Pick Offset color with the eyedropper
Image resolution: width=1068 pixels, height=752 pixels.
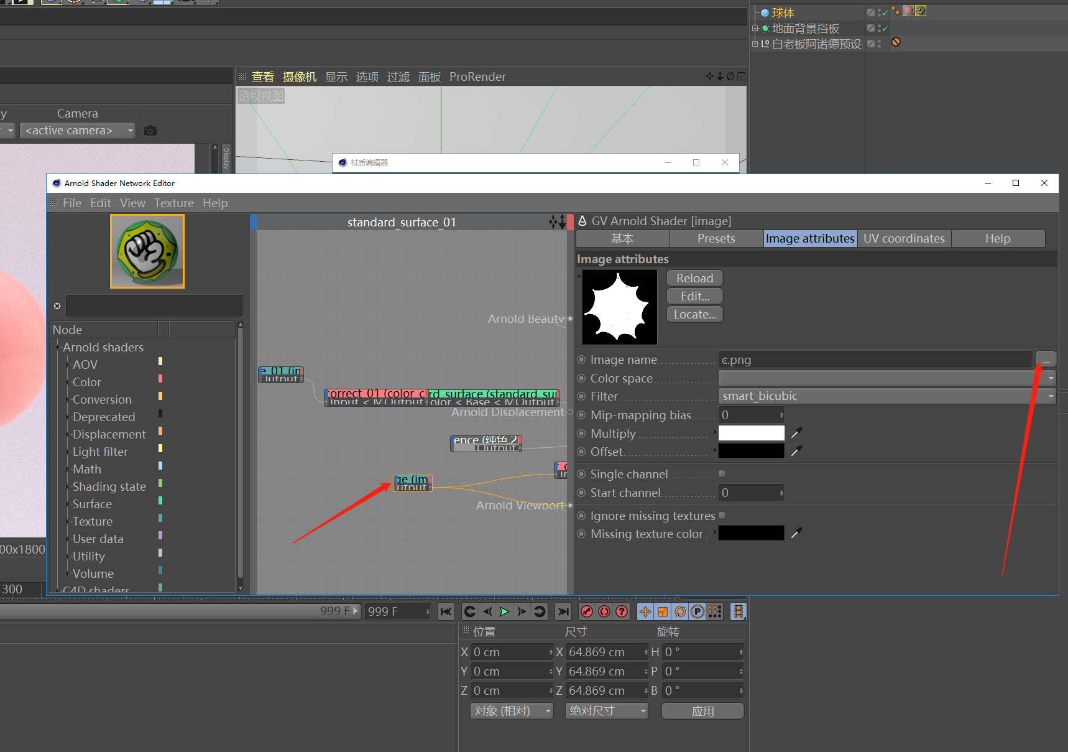pos(796,451)
